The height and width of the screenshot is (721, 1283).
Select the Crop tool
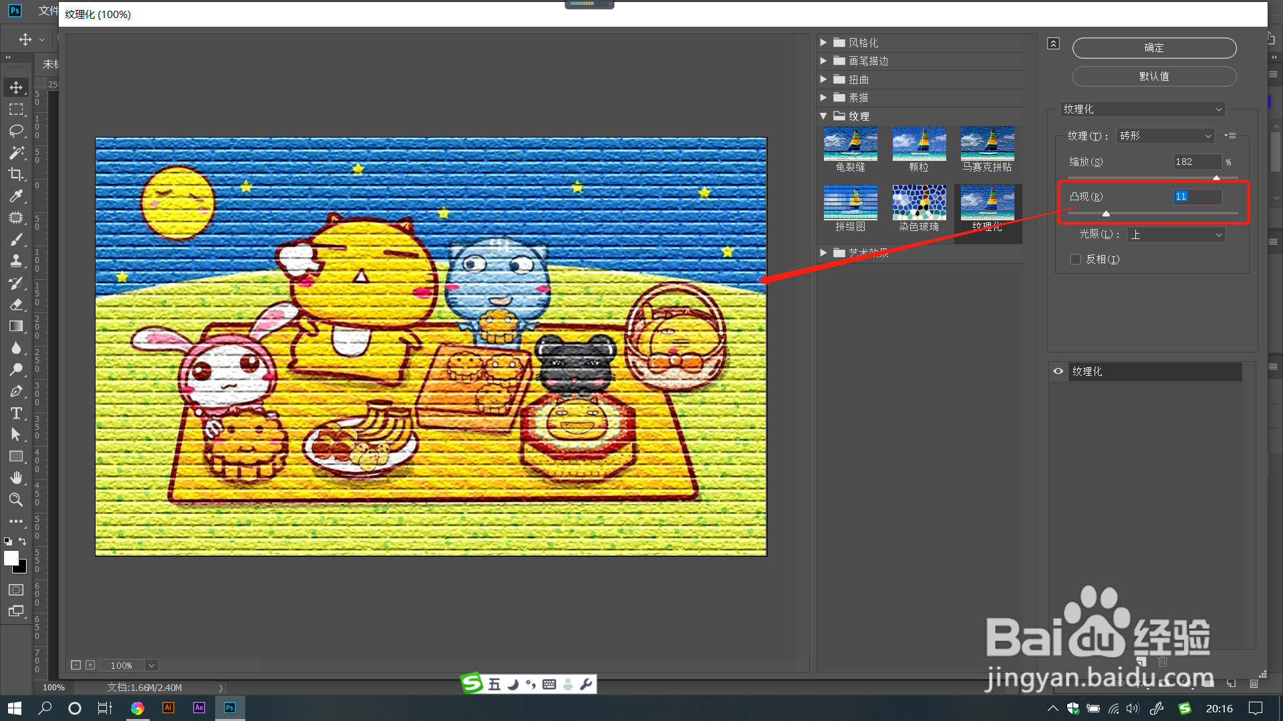pos(16,175)
